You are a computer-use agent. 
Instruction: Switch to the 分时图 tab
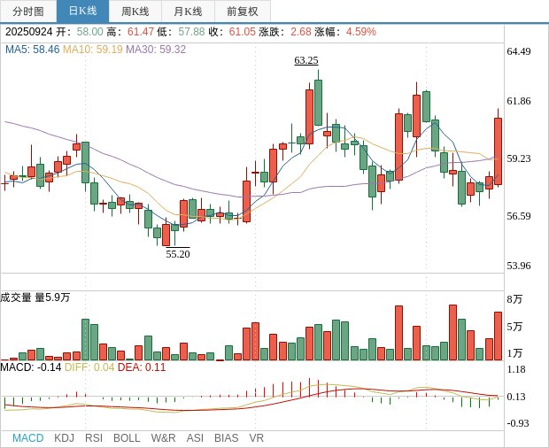pyautogui.click(x=28, y=12)
